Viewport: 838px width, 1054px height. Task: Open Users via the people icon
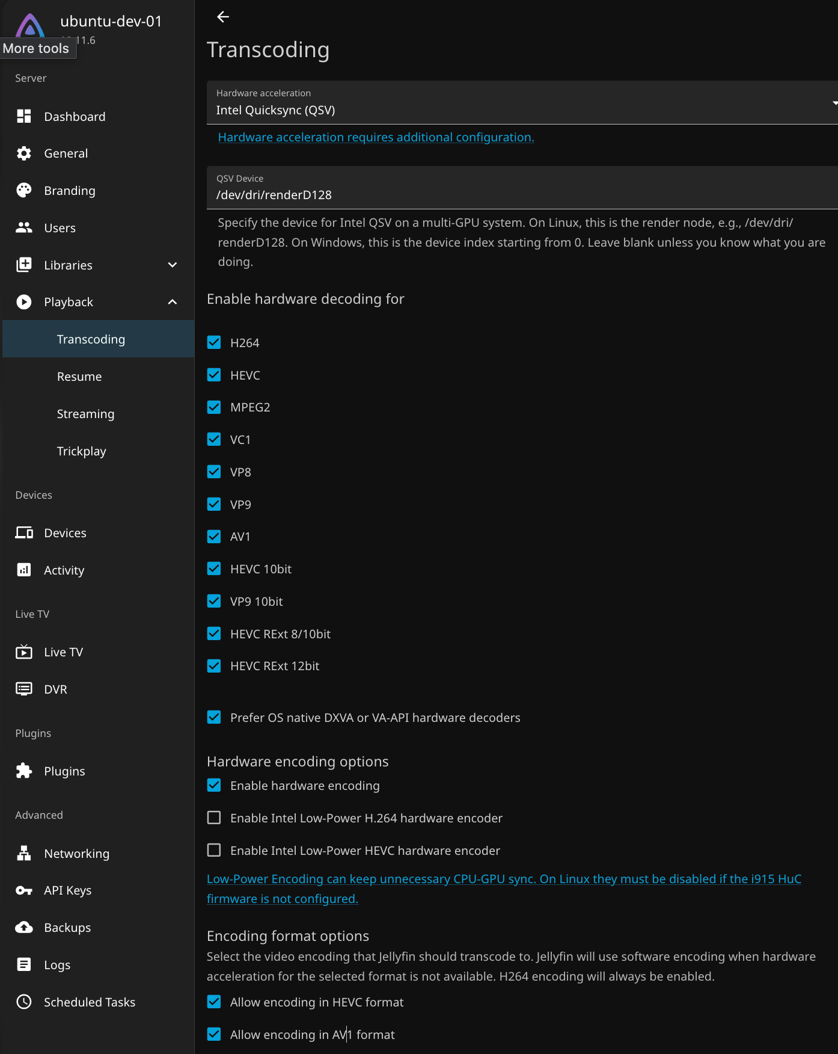(24, 228)
